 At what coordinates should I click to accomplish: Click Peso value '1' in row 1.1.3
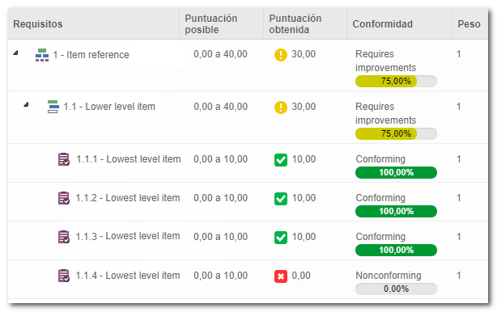coord(458,237)
